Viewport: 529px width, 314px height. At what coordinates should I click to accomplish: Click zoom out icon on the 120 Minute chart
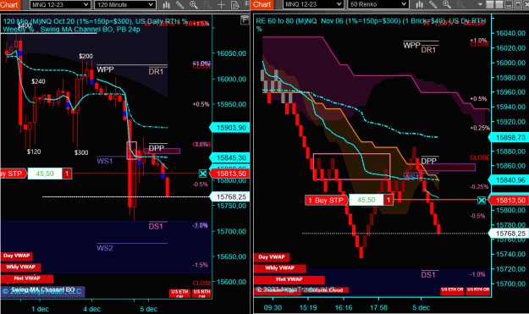click(207, 5)
